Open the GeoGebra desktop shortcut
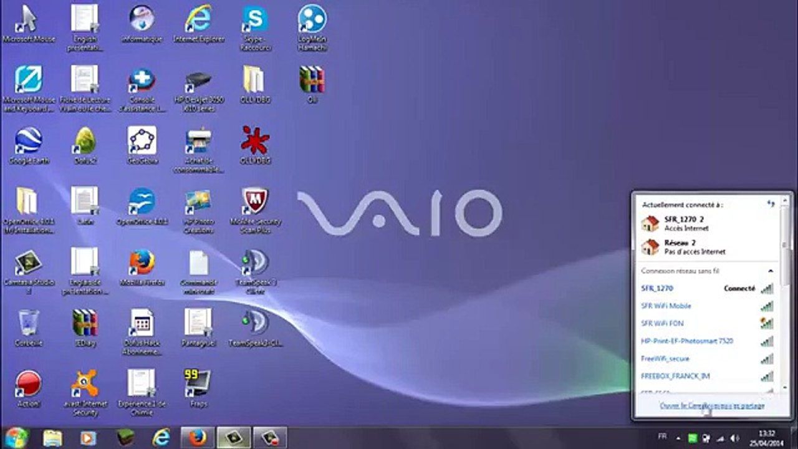 pyautogui.click(x=142, y=145)
